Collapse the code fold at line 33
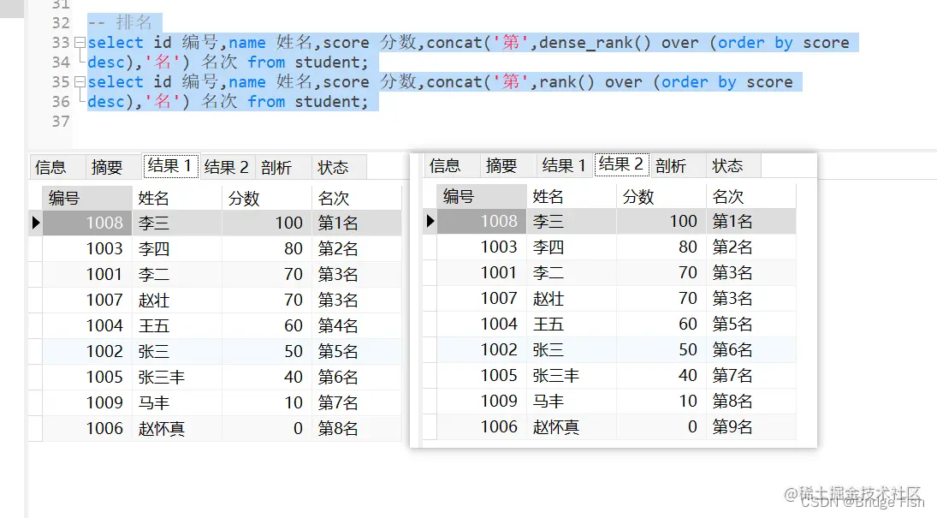937x518 pixels. 80,43
